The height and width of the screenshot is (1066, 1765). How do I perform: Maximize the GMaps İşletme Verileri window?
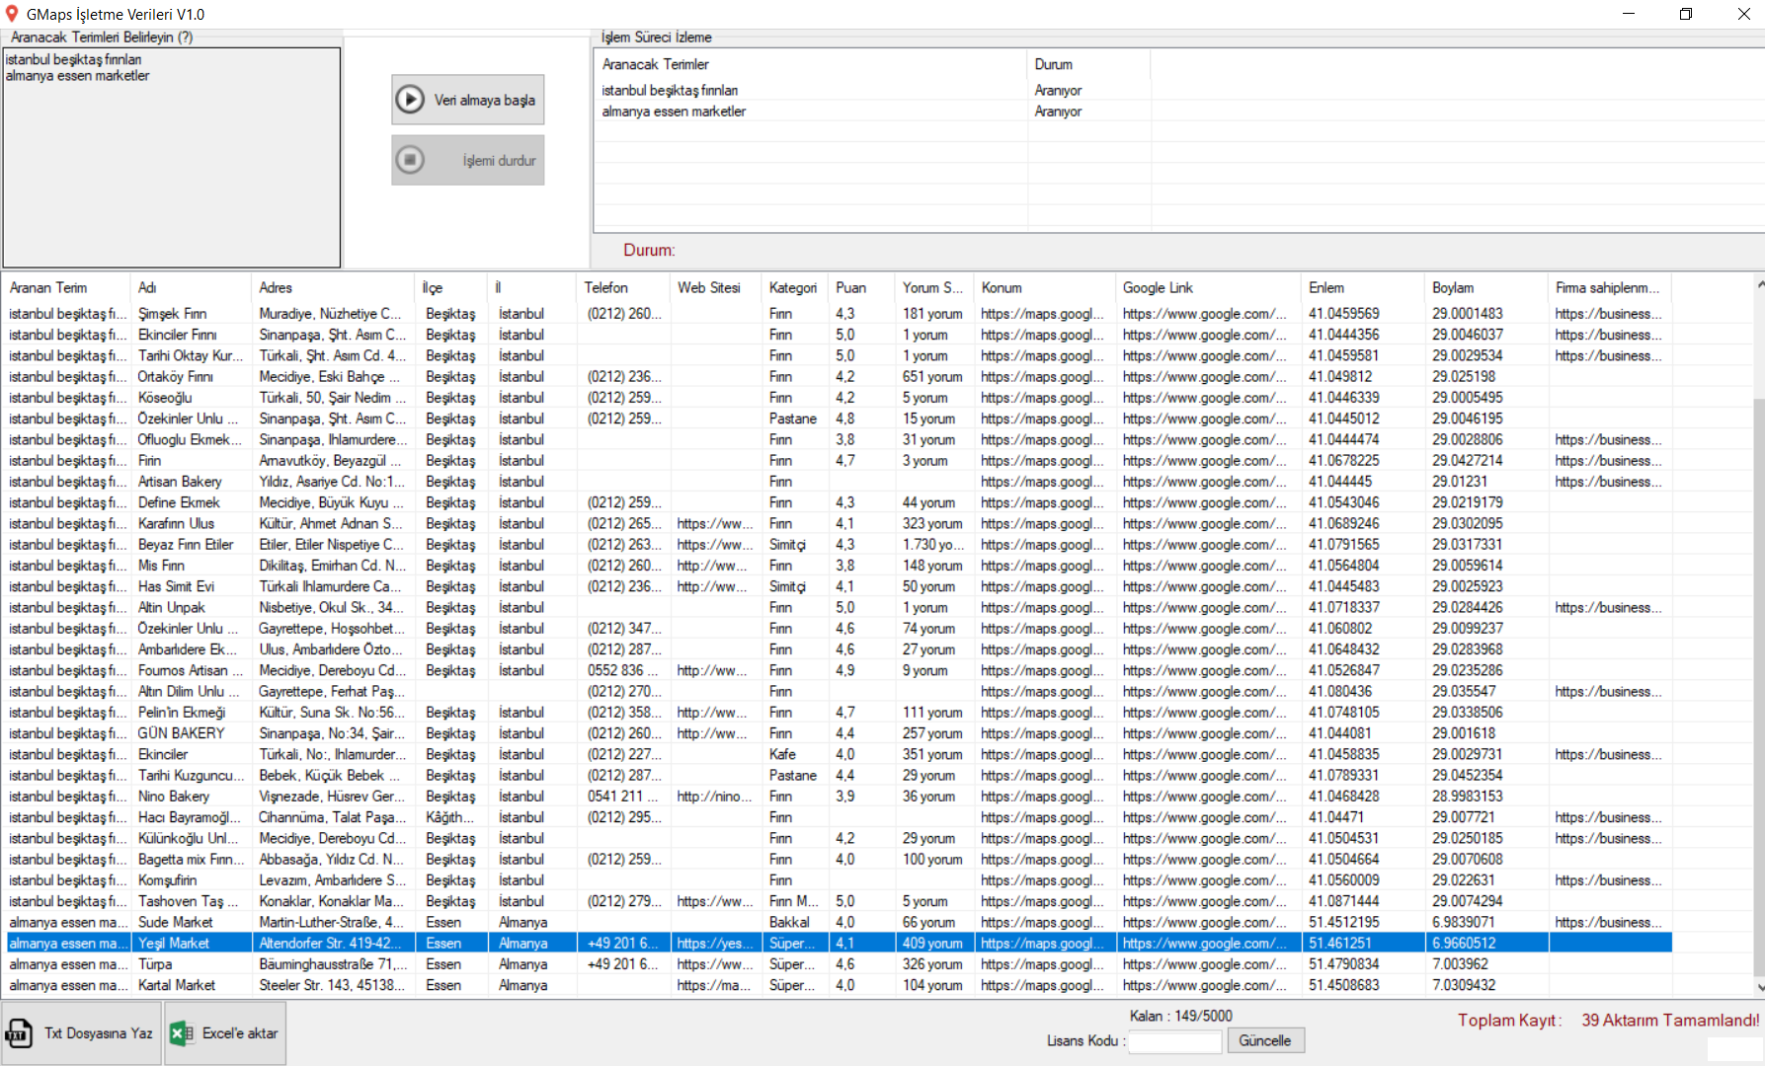click(x=1686, y=14)
